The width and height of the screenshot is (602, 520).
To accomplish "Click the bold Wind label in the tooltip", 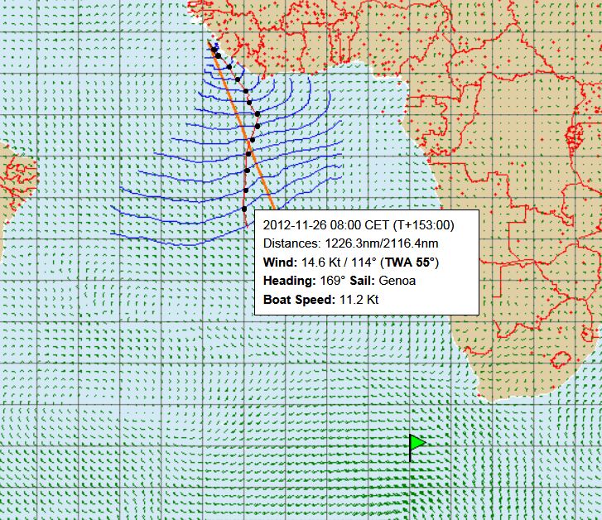I will pyautogui.click(x=280, y=262).
